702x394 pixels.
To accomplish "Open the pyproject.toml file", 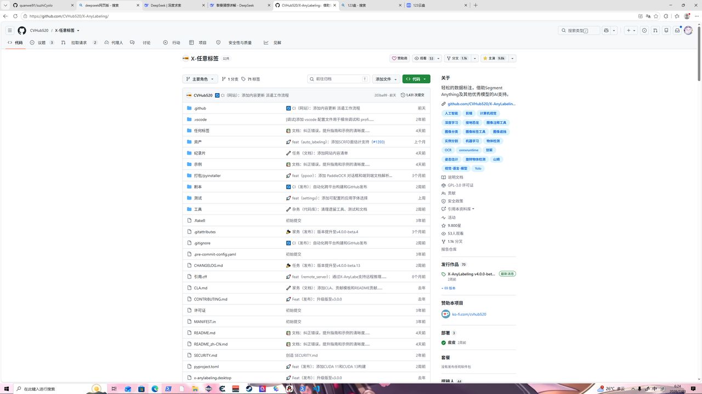I will [x=206, y=367].
